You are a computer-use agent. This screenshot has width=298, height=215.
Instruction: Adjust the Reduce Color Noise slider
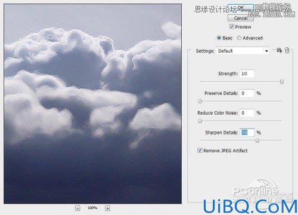coord(200,121)
